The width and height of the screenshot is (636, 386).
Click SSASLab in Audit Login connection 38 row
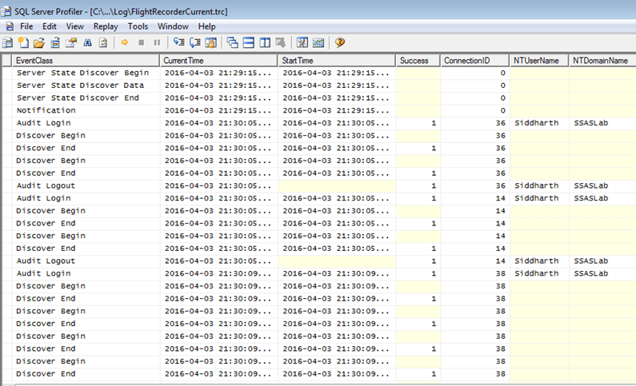pos(591,274)
